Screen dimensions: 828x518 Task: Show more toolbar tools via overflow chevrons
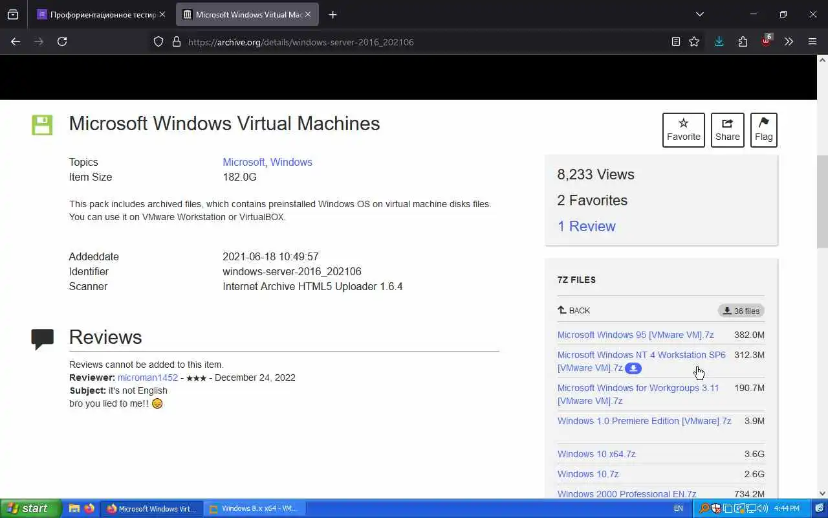pos(789,41)
